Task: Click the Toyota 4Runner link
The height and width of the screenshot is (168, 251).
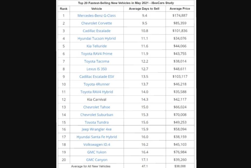Action: (x=97, y=84)
